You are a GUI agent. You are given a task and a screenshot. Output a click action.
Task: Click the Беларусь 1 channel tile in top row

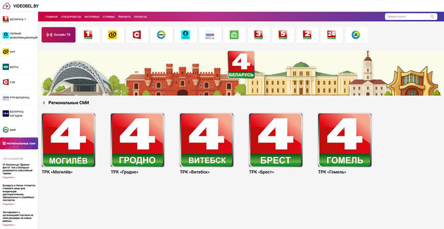(88, 35)
